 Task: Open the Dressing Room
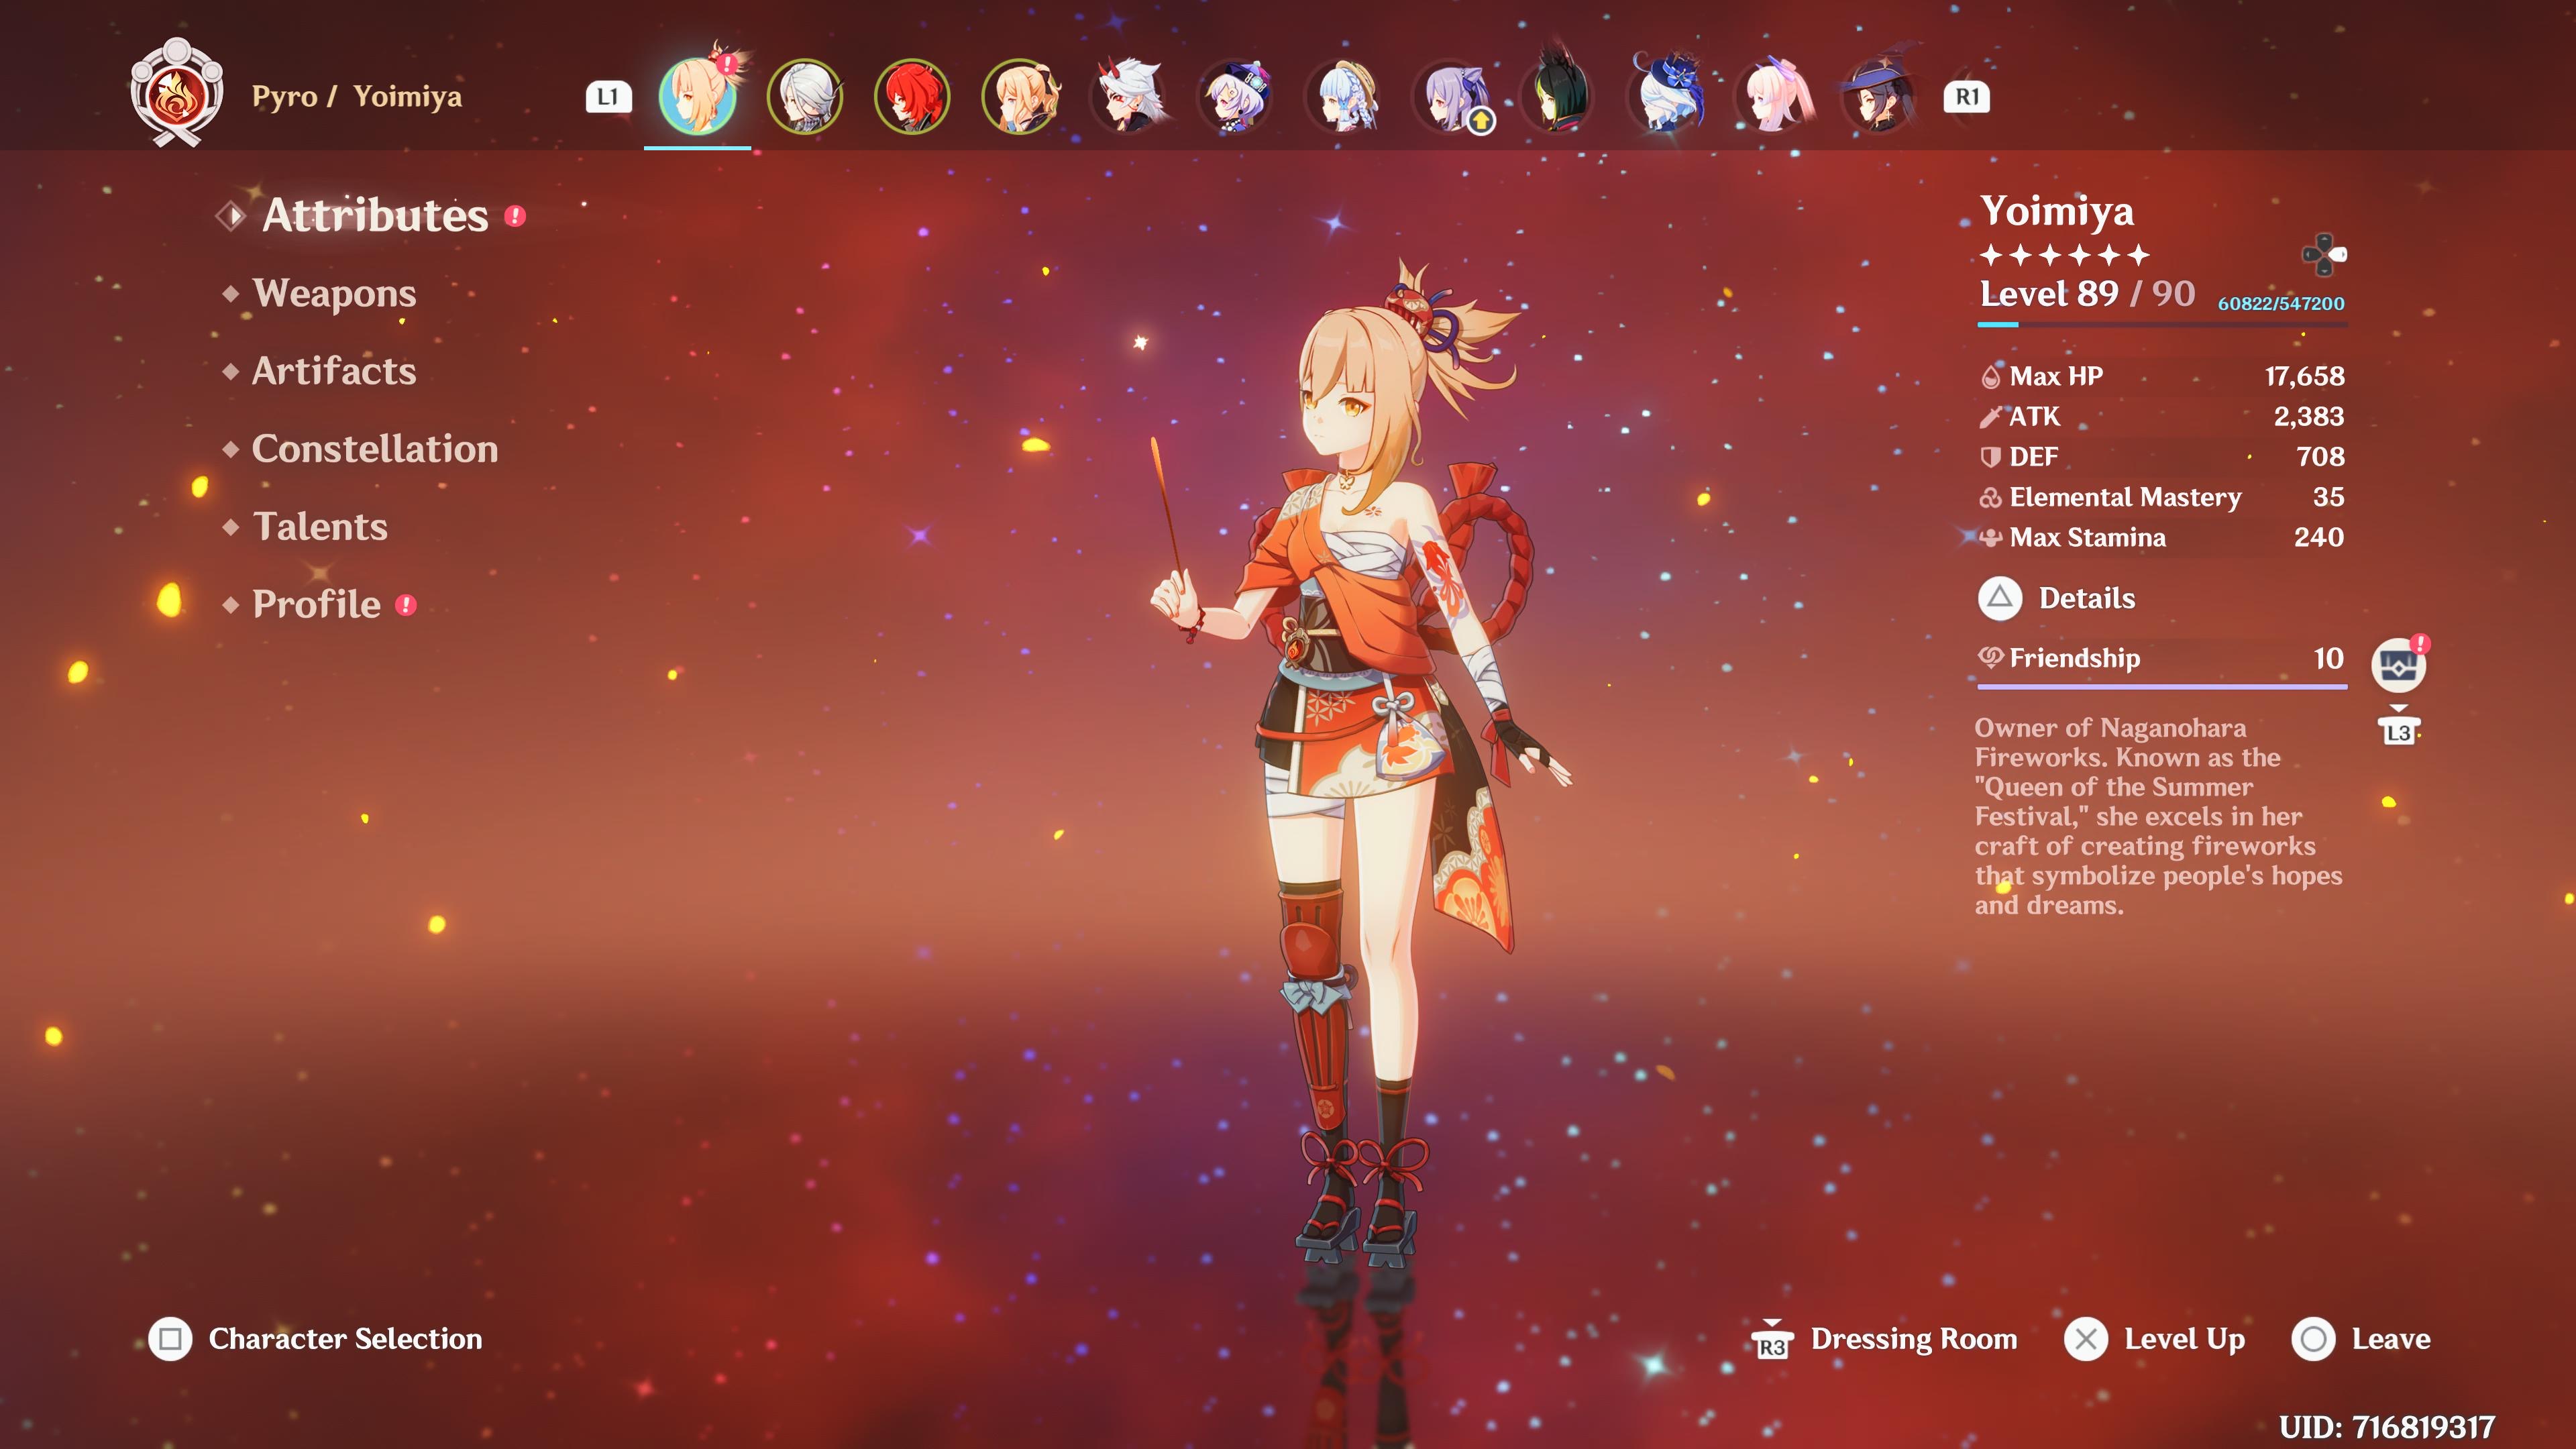pyautogui.click(x=1886, y=1339)
